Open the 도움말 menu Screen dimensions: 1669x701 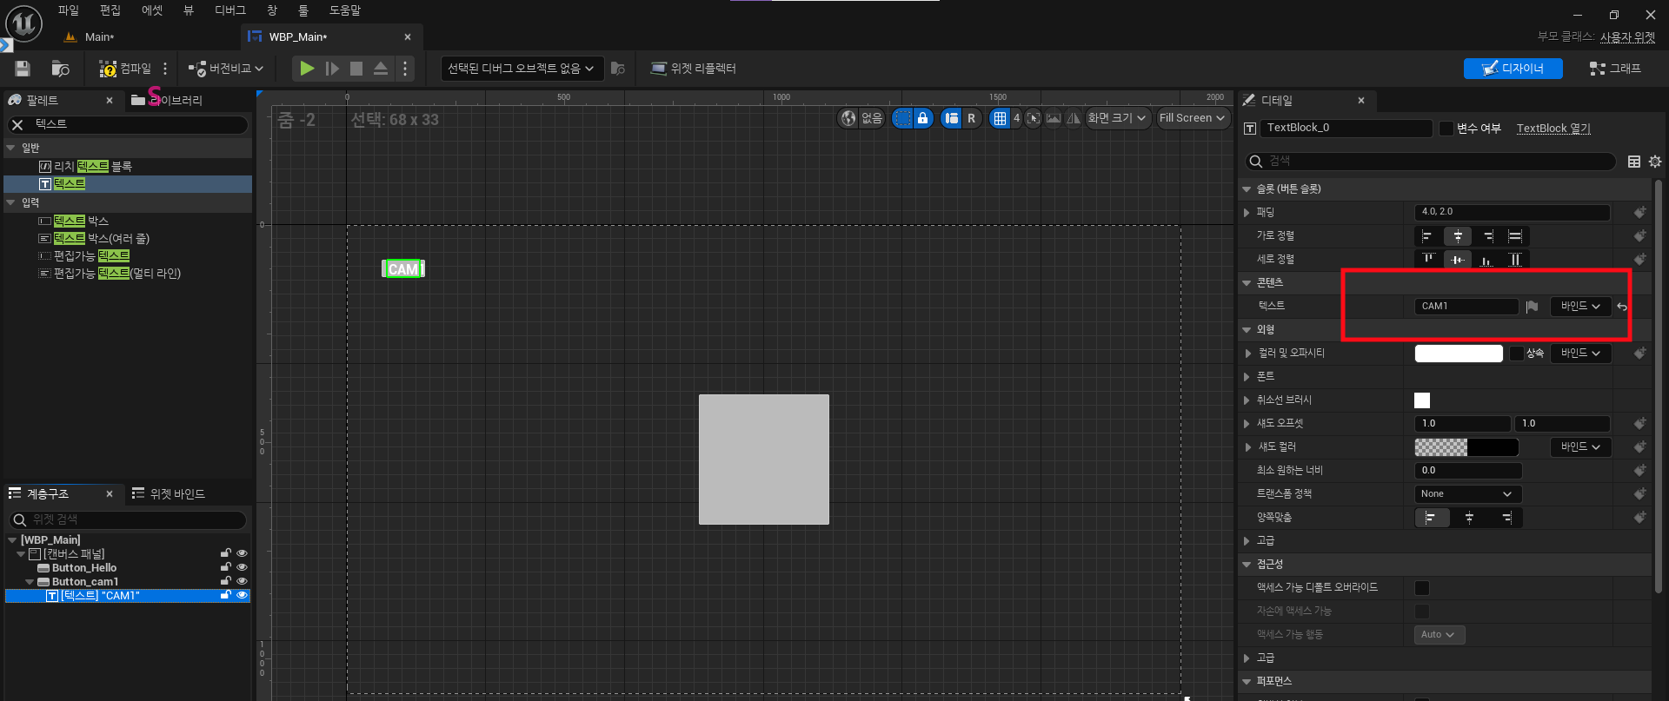pos(345,10)
